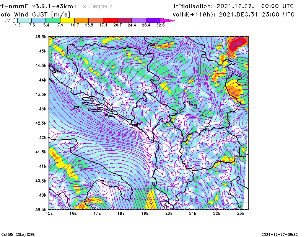The width and height of the screenshot is (306, 237).
Task: Click the coral 13.8–17.1 legend swatch
Action: (96, 20)
